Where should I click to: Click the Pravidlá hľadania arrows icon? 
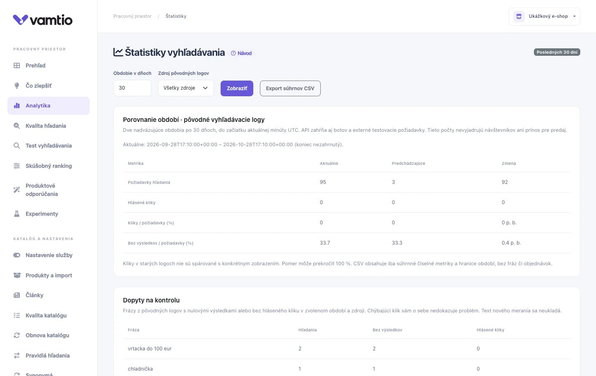17,355
